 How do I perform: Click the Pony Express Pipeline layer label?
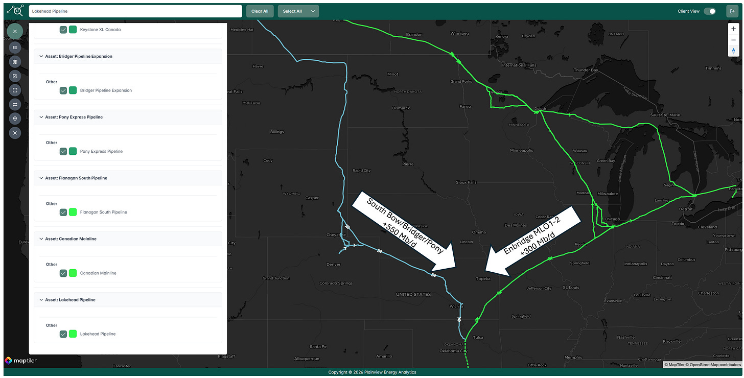[x=101, y=151]
